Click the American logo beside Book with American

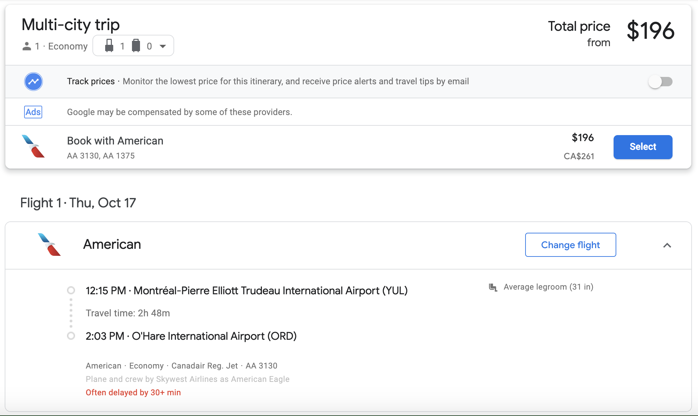33,146
